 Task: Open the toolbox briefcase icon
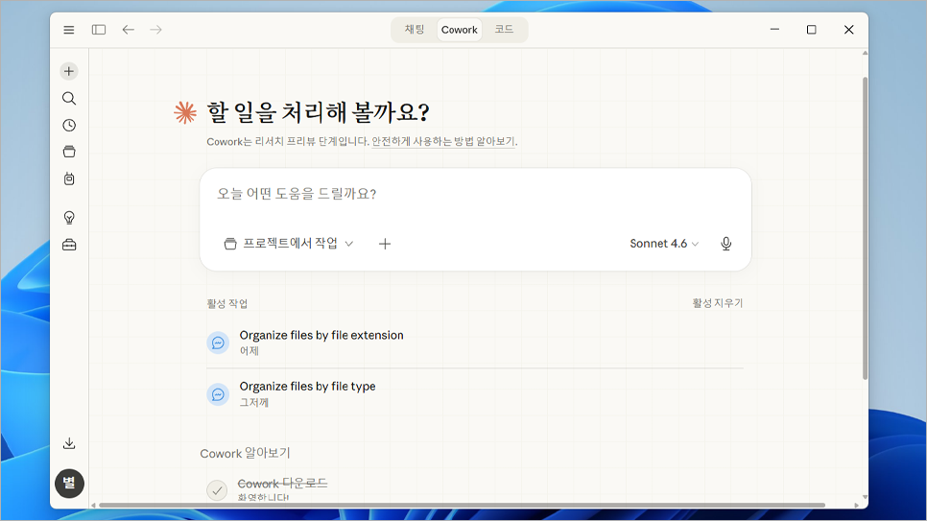point(69,245)
